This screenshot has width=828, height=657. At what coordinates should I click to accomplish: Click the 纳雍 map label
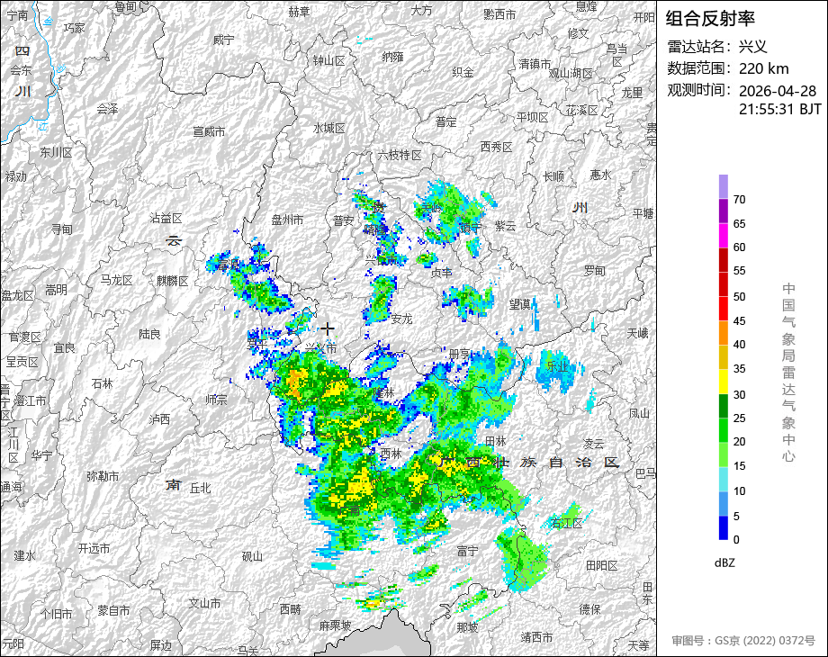click(393, 57)
